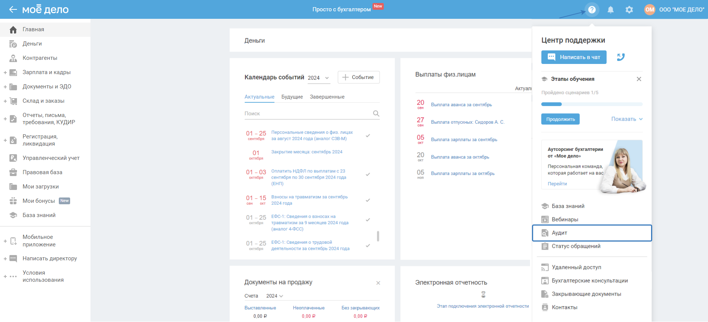708x322 pixels.
Task: Mark Персональные сведения event as done
Action: 368,135
